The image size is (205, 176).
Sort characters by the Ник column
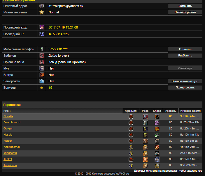[6, 111]
